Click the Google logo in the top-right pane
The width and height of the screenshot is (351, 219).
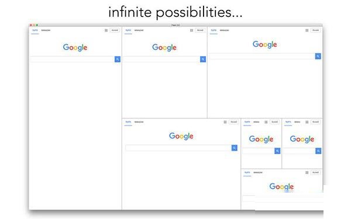(x=265, y=44)
